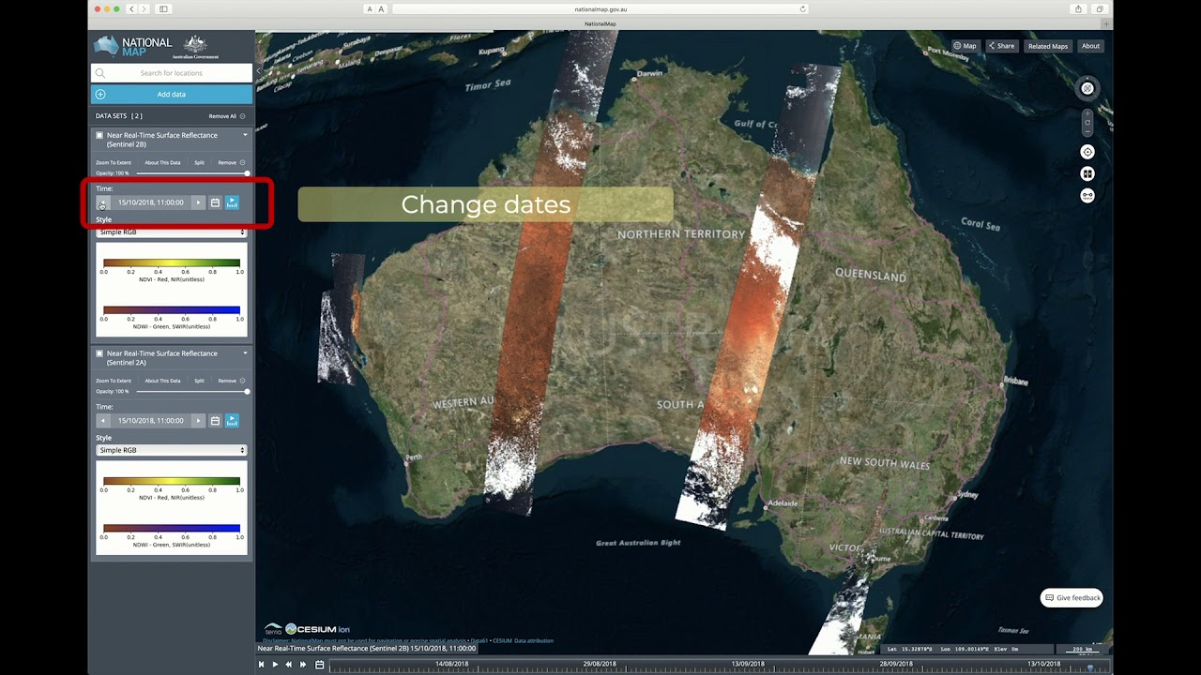Image resolution: width=1201 pixels, height=675 pixels.
Task: Adjust the Sentinel 2B opacity slider
Action: [x=191, y=173]
